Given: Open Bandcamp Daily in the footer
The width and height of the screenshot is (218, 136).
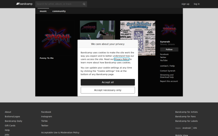Looking at the screenshot, I should coord(13,121).
